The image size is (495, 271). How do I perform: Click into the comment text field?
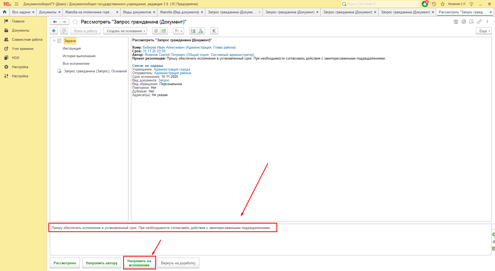click(x=271, y=239)
